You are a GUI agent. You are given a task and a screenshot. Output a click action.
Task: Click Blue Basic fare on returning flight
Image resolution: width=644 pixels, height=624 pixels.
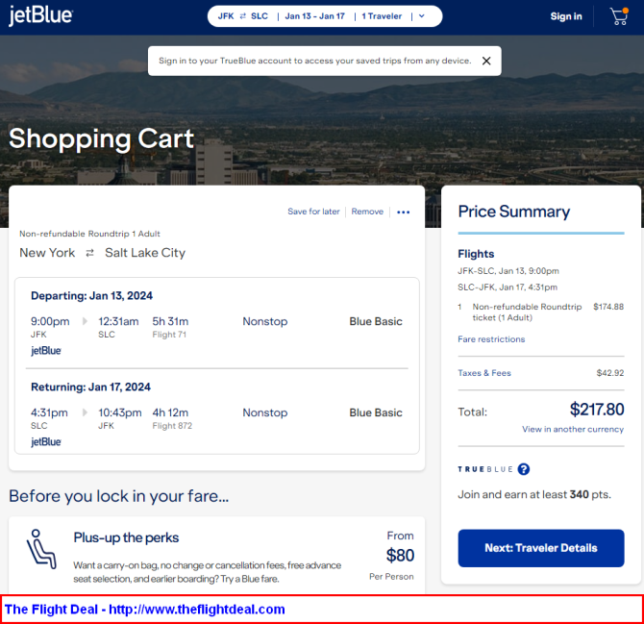coord(376,412)
